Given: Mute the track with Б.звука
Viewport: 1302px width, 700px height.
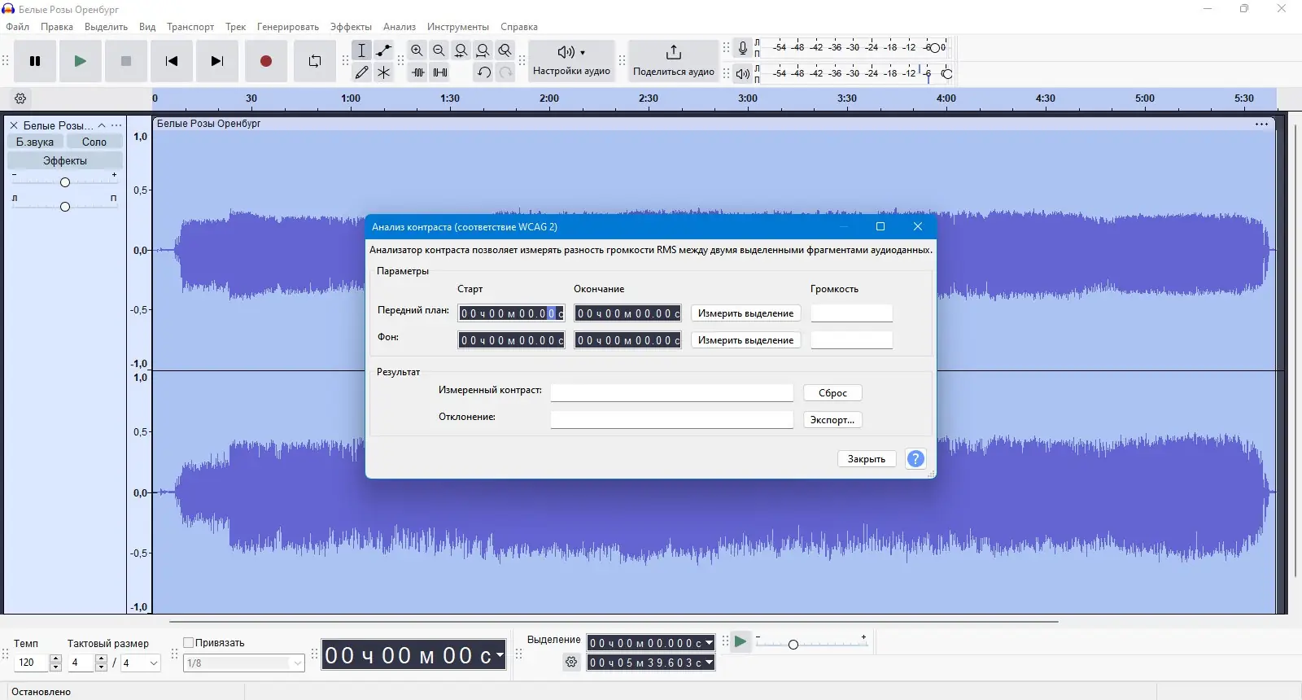Looking at the screenshot, I should coord(35,142).
